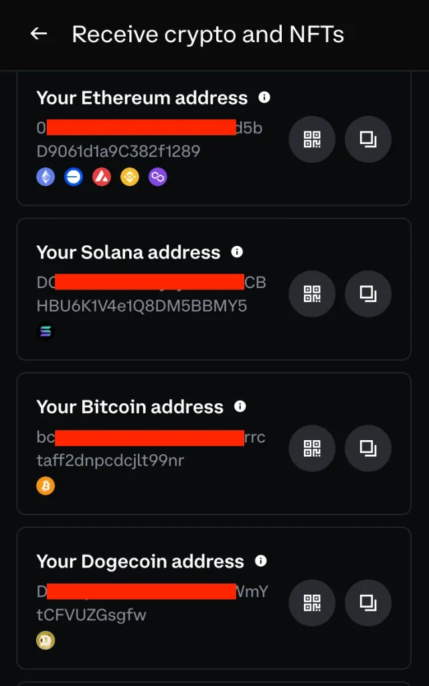Copy your Bitcoin address

[367, 448]
